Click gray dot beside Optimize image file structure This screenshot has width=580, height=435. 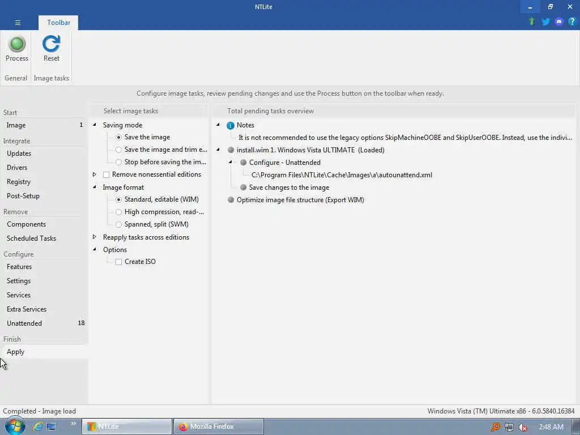tap(231, 200)
